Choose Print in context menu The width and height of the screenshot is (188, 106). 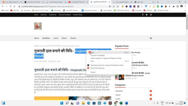pyautogui.click(x=109, y=61)
